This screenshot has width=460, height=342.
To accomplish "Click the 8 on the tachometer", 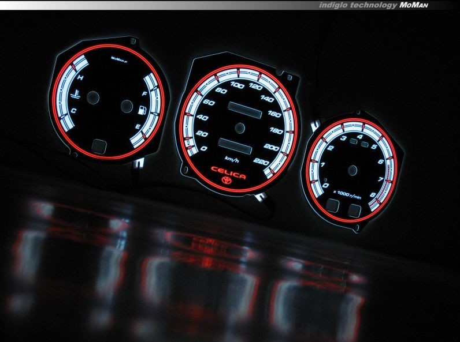I will (373, 195).
